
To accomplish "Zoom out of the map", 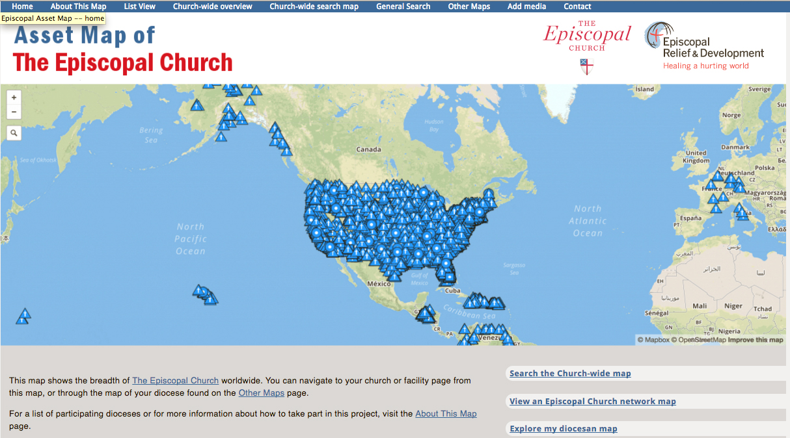I will click(x=14, y=112).
